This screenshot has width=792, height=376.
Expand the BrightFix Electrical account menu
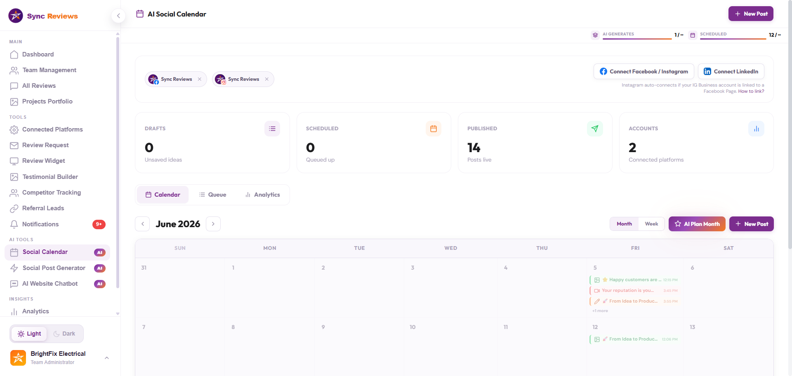tap(107, 358)
